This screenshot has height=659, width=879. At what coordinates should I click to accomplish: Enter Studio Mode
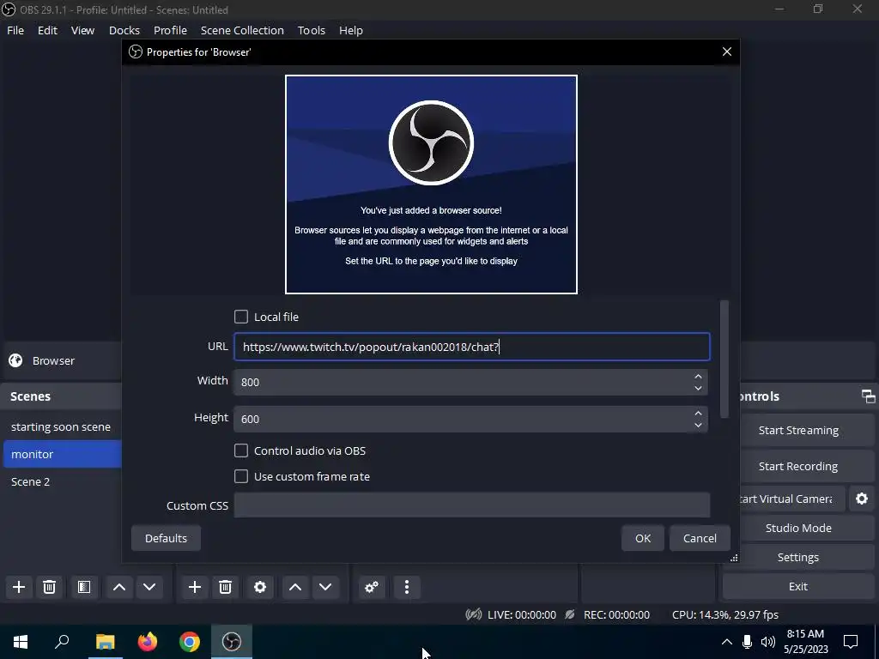(x=798, y=528)
